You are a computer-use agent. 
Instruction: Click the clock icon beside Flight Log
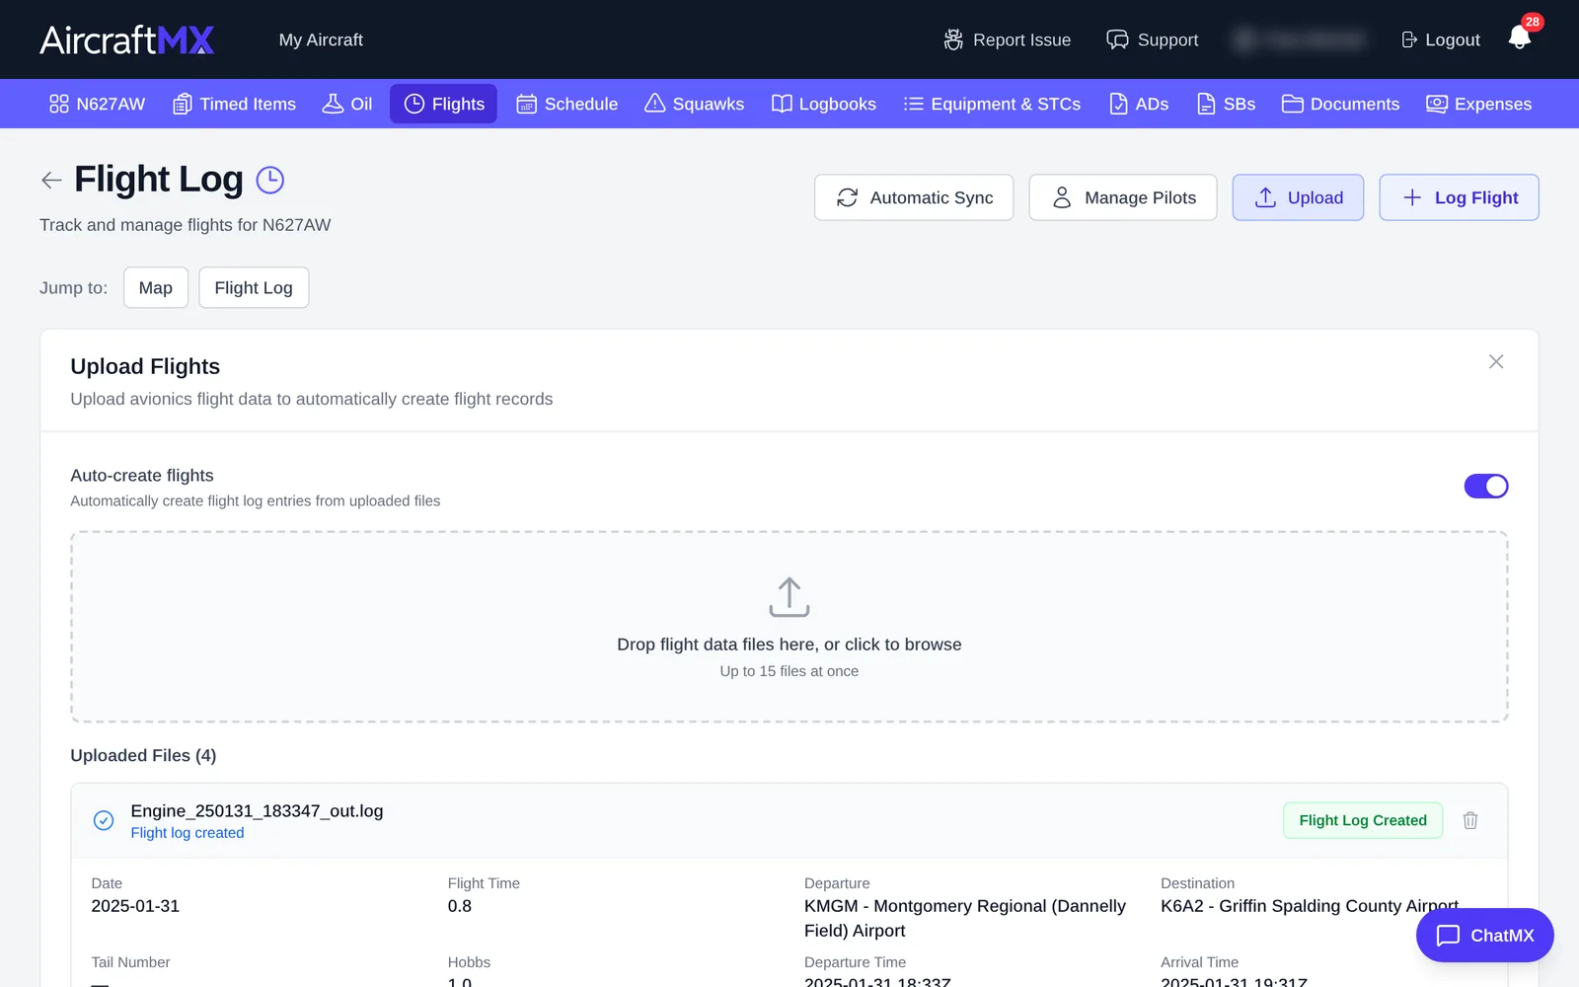click(x=270, y=180)
